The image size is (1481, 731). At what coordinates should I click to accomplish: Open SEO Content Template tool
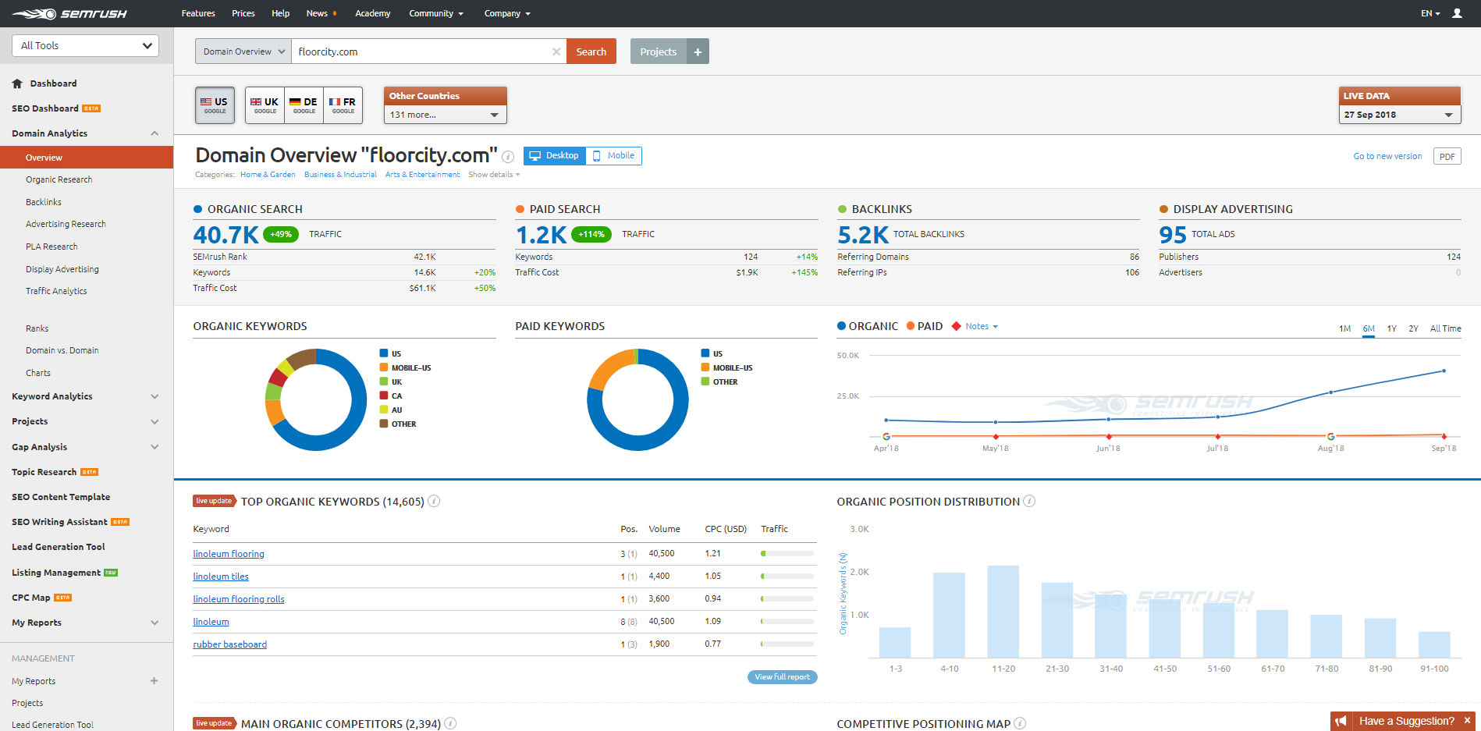click(61, 497)
